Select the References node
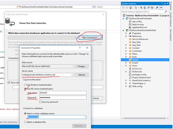The height and width of the screenshot is (129, 173). (x=137, y=36)
